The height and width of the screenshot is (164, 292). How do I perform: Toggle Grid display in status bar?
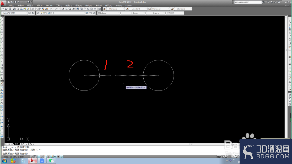(x=35, y=157)
